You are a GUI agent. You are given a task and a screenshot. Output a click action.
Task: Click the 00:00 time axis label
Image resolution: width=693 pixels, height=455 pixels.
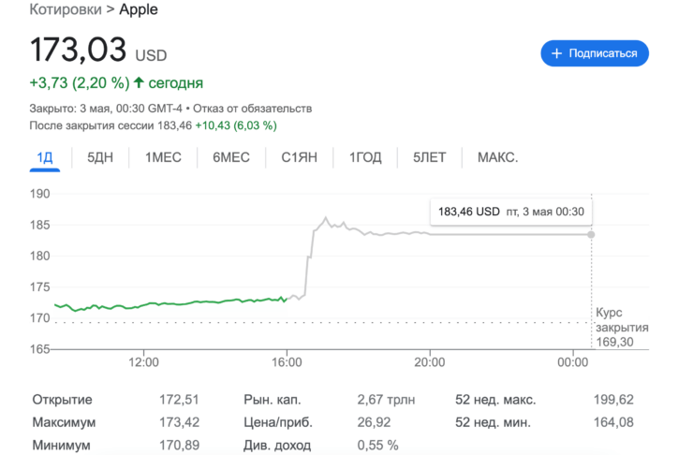(x=573, y=362)
